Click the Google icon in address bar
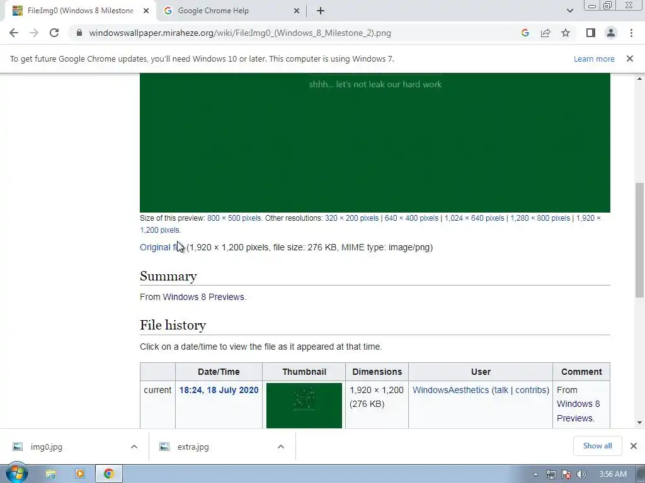The image size is (645, 483). click(x=525, y=33)
